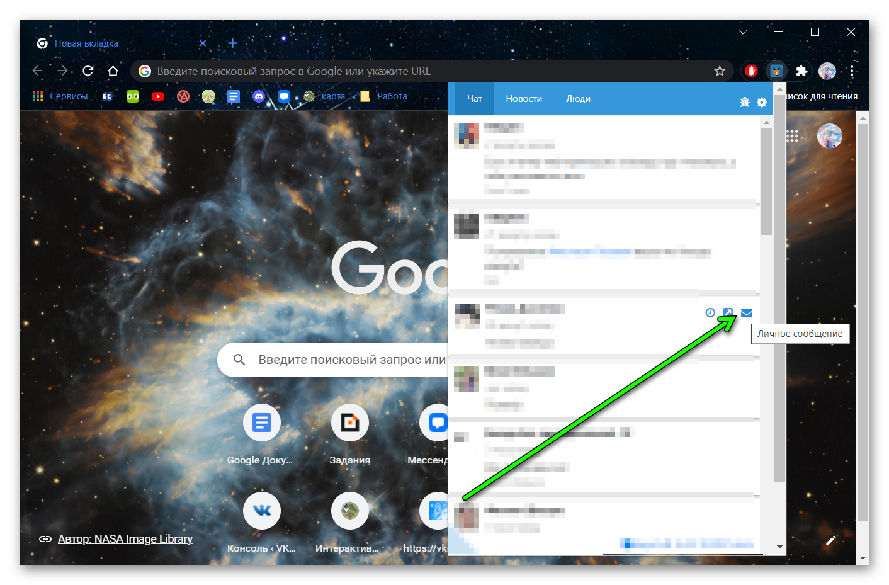
Task: Open the Автор: NASA Image Library link
Action: click(x=125, y=539)
